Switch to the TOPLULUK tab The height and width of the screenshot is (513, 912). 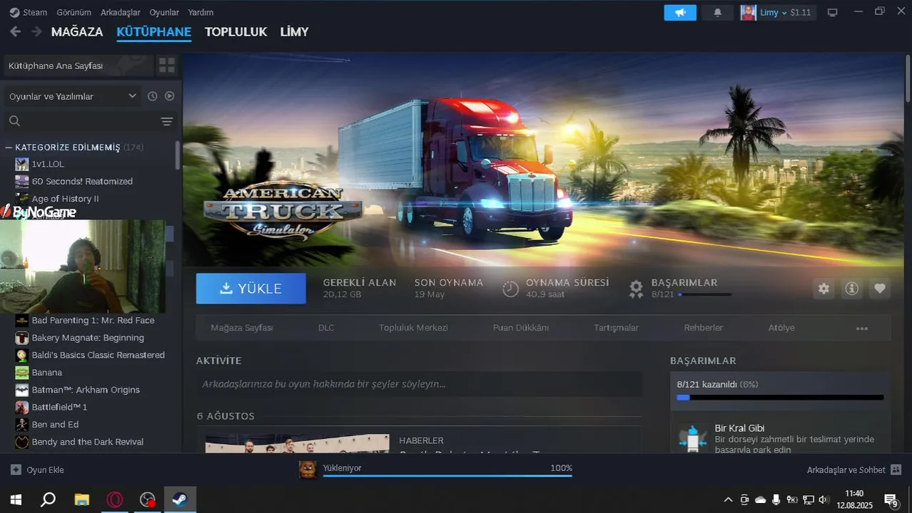pyautogui.click(x=235, y=31)
